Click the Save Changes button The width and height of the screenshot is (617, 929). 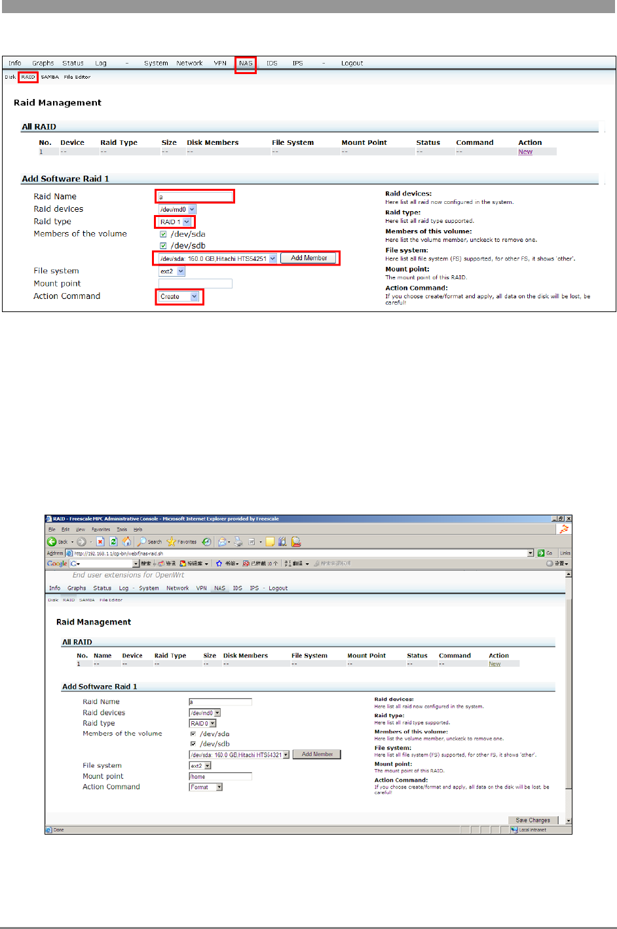coord(533,820)
